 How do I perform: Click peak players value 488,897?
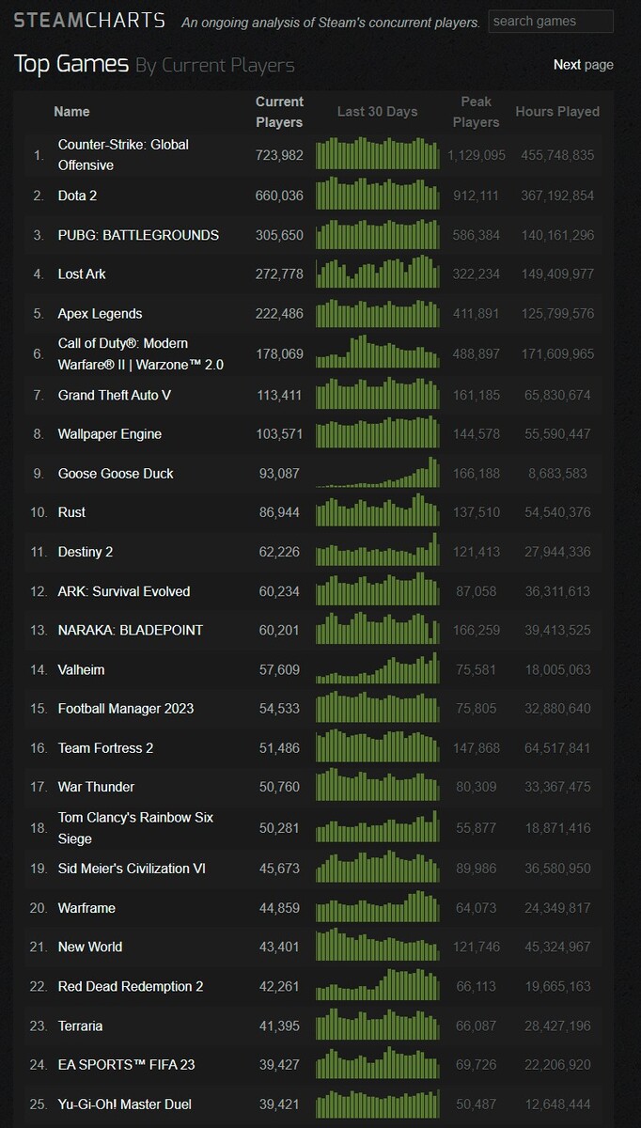pos(477,353)
